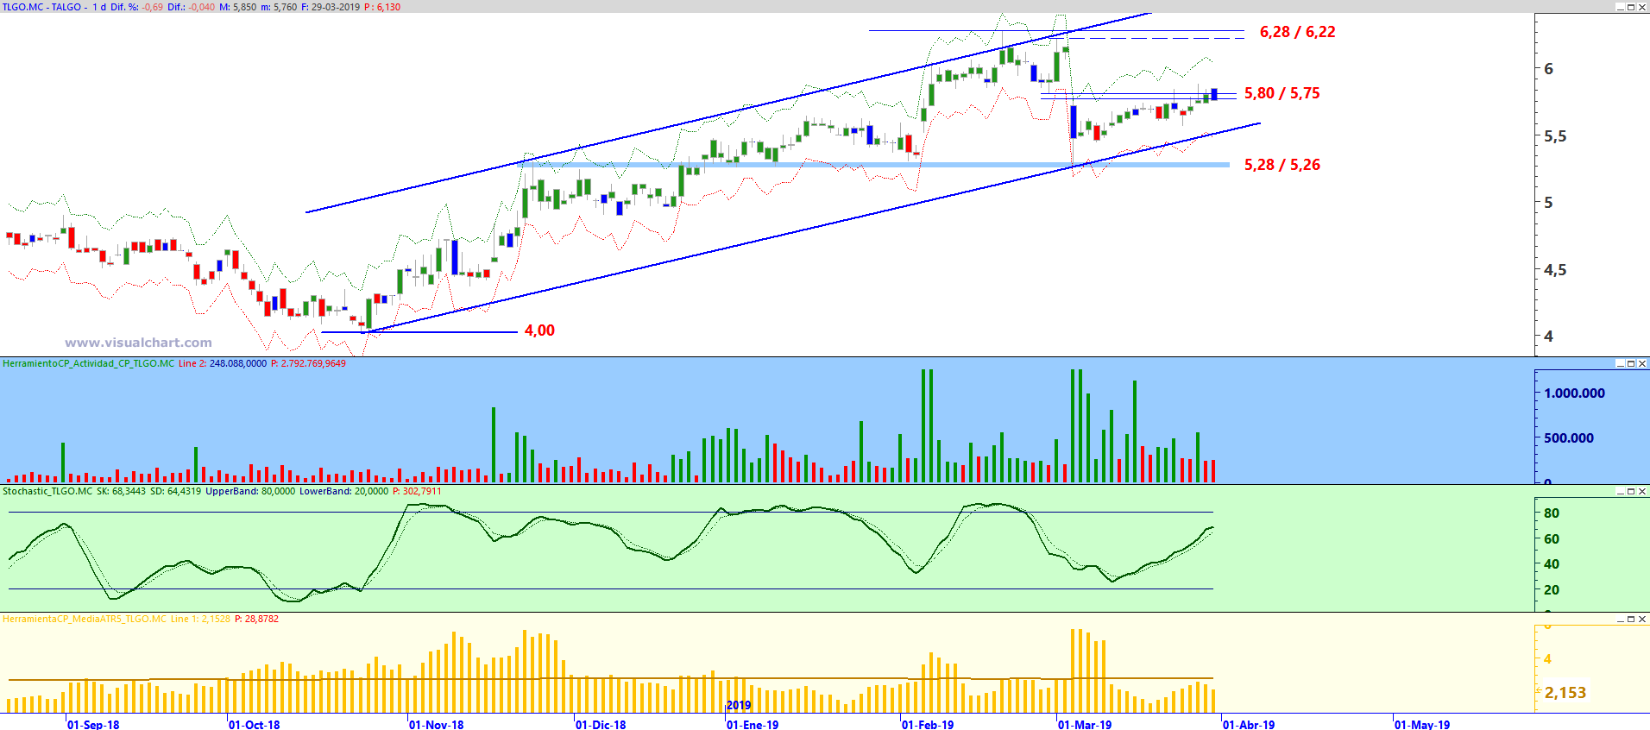This screenshot has height=730, width=1650.
Task: Click the 01-Ene-19 date on time axis
Action: click(x=753, y=724)
